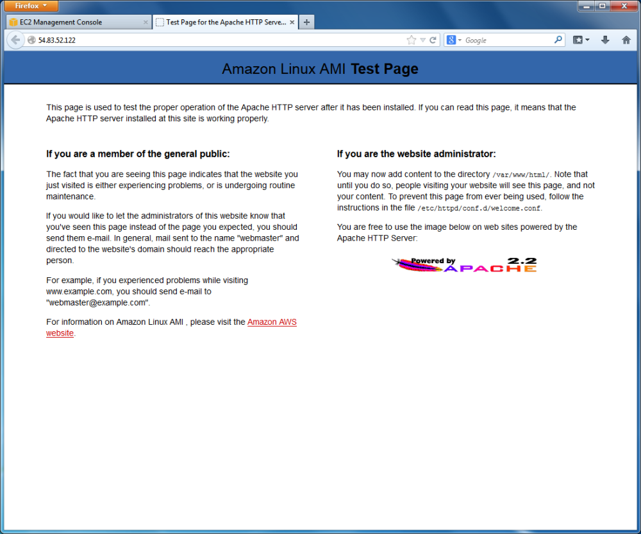Show address bar history dropdown
Screen dimensions: 641x534
[x=422, y=40]
